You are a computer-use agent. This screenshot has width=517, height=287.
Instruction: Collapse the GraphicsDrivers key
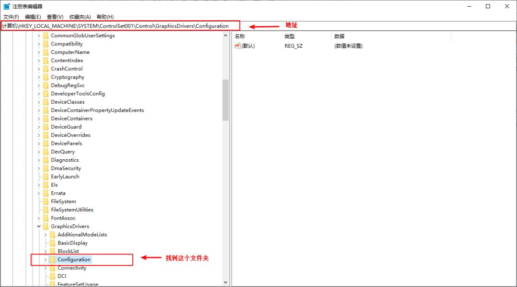[x=39, y=226]
